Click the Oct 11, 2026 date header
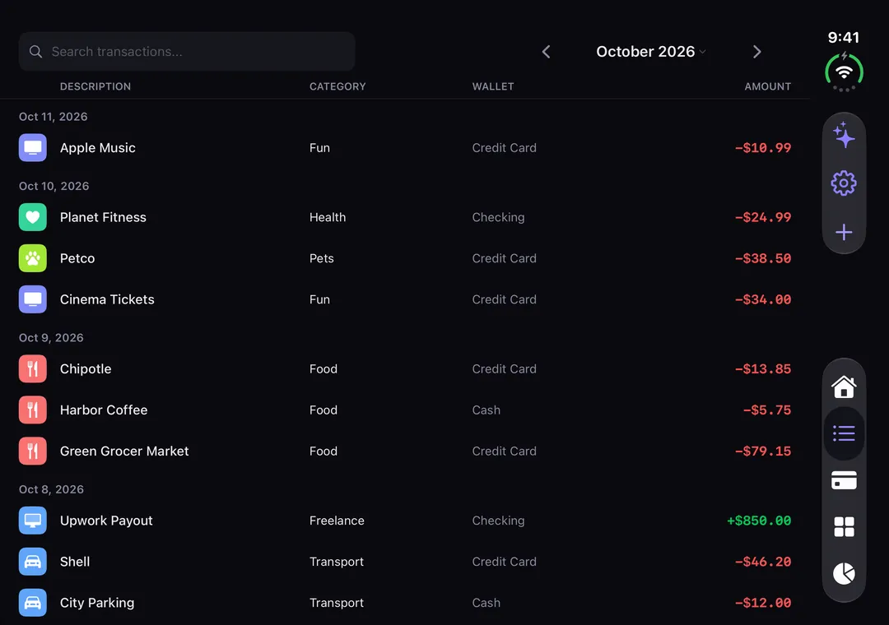This screenshot has height=625, width=889. pos(54,117)
